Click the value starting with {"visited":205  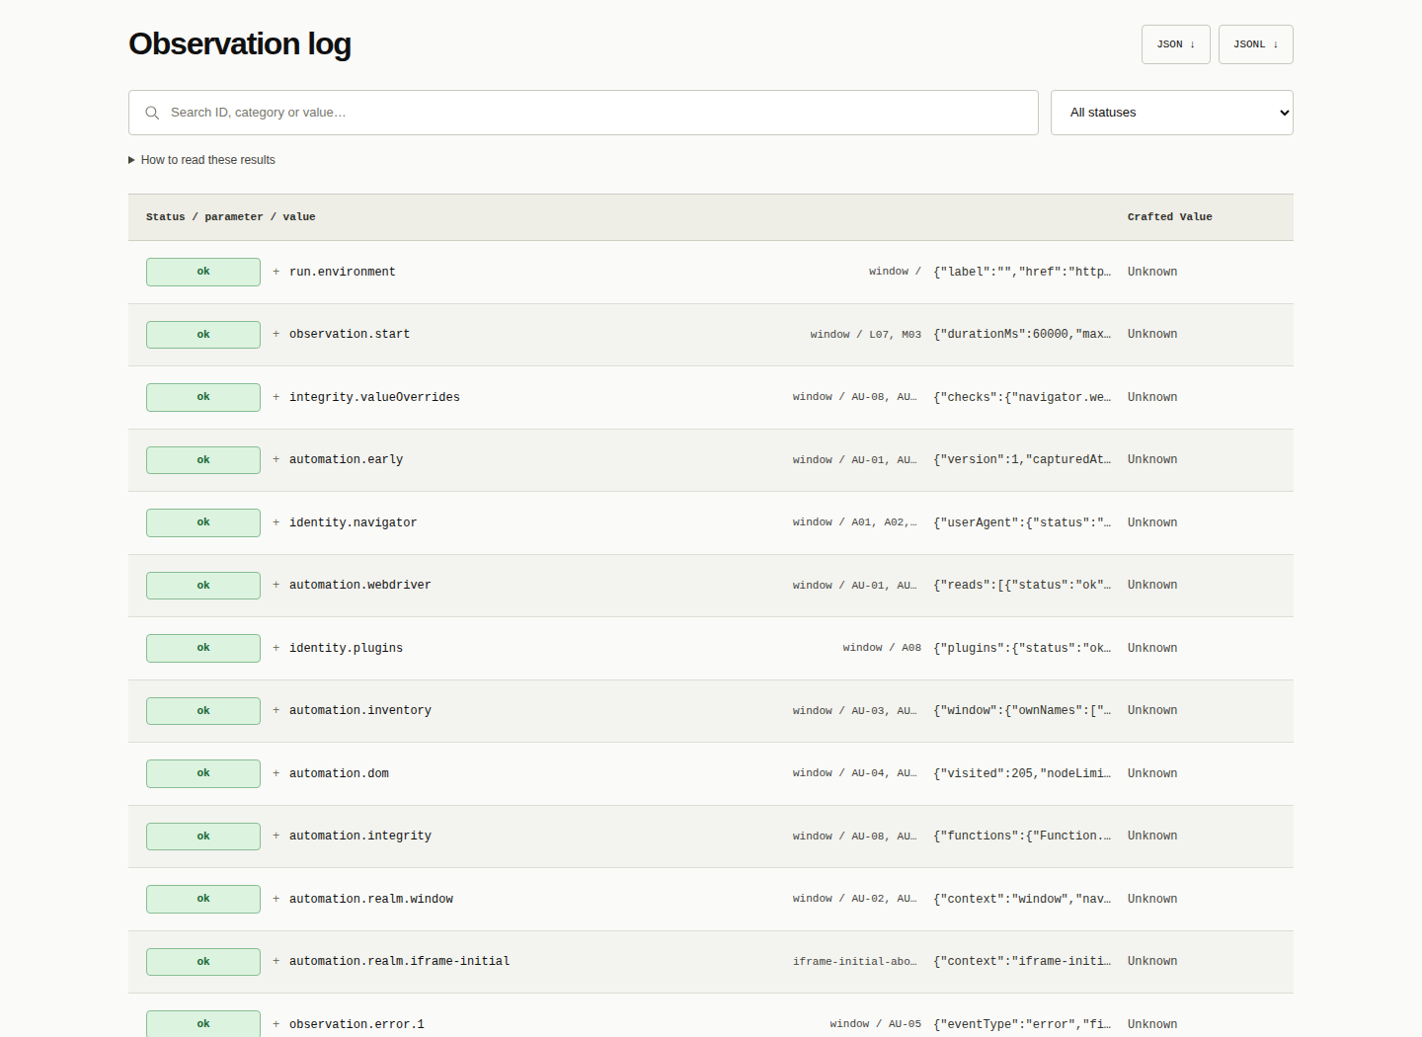1022,773
